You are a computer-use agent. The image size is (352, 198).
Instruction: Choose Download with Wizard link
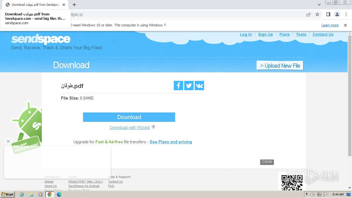point(130,128)
